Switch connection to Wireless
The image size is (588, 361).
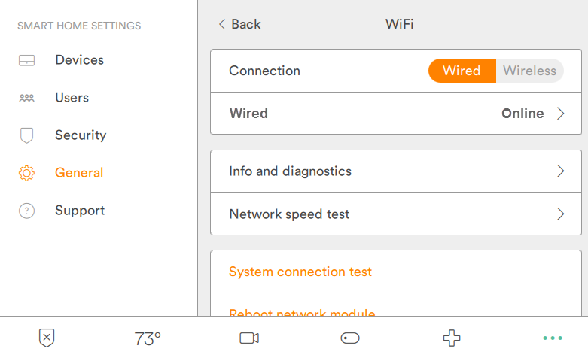(x=529, y=71)
